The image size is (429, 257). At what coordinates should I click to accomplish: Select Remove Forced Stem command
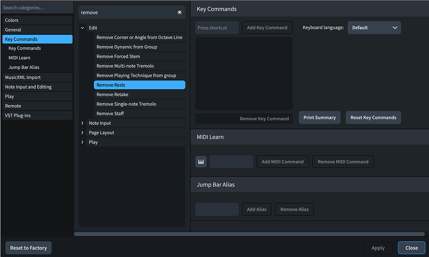pyautogui.click(x=139, y=56)
